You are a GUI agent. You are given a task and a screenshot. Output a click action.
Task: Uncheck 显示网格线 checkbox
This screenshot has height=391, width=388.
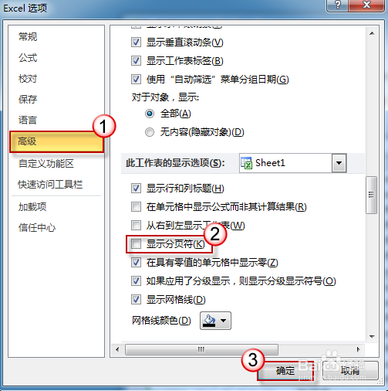click(136, 299)
